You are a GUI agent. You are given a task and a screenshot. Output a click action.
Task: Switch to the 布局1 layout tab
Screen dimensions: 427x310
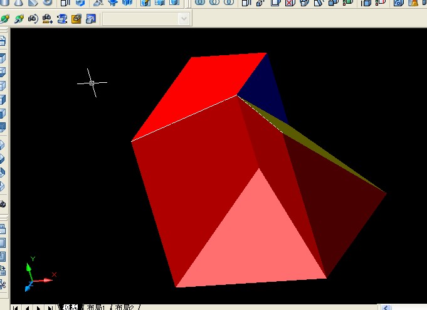[x=96, y=307]
